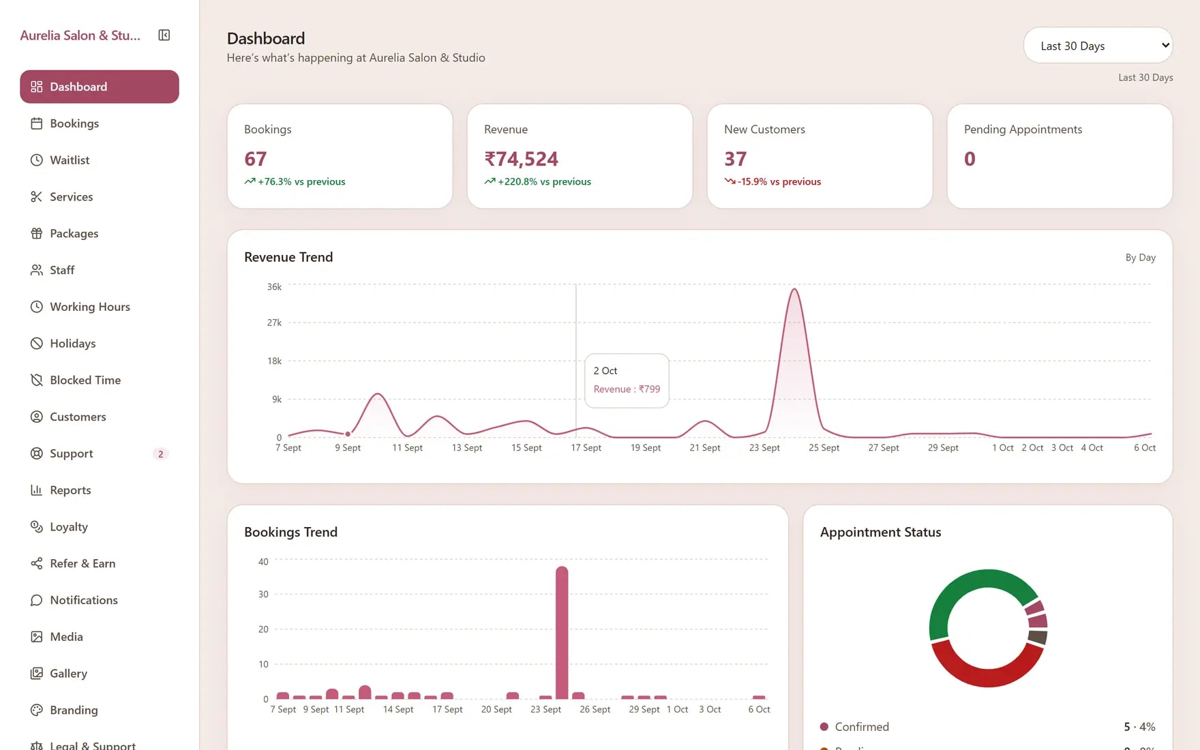Click the Packages gift icon

point(37,234)
